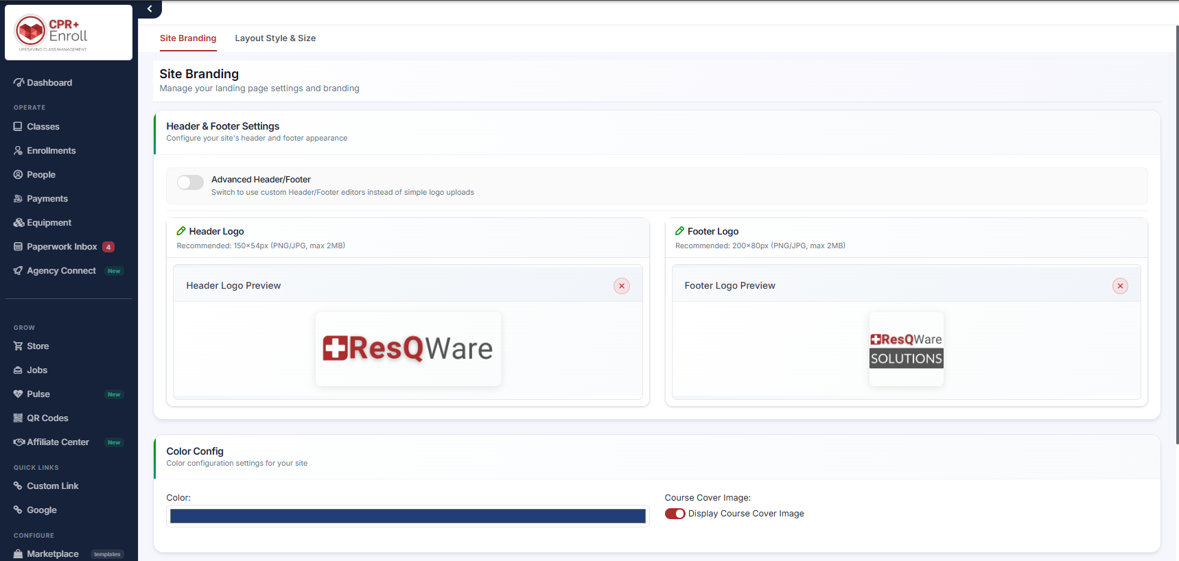Click the Header & Footer Settings heading
1179x561 pixels.
(223, 126)
